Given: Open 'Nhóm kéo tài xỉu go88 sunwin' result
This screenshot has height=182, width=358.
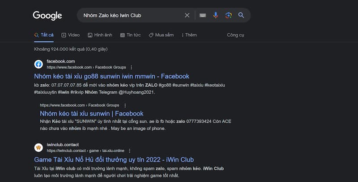Looking at the screenshot, I should click(x=111, y=76).
